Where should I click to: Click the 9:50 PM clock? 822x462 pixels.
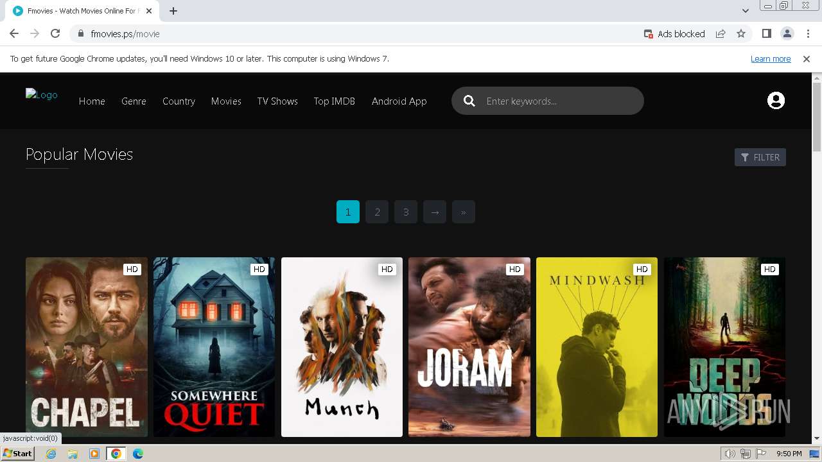click(789, 454)
